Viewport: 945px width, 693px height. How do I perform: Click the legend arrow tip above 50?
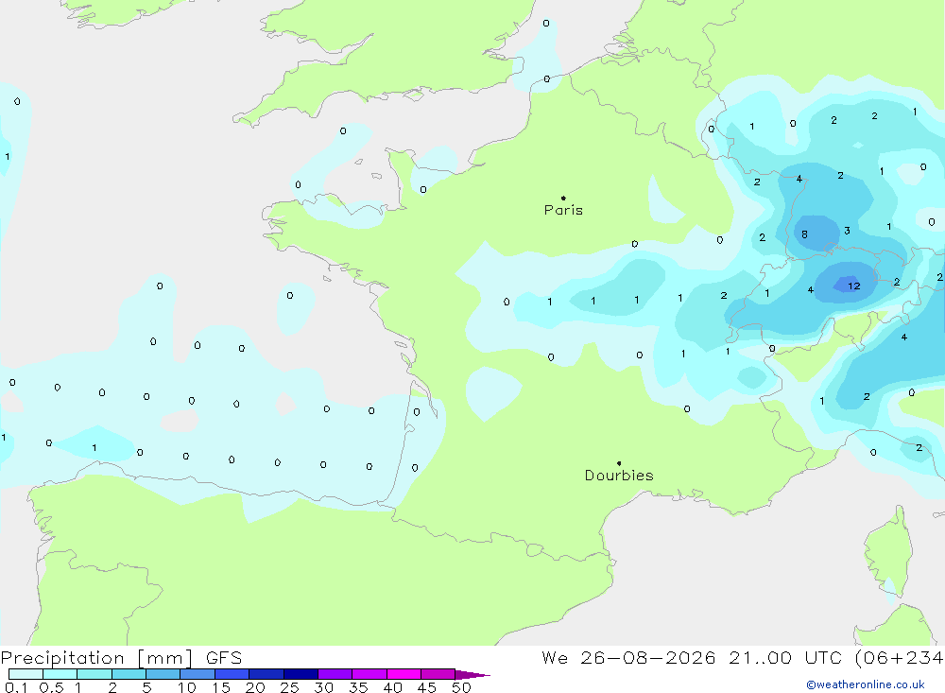[x=472, y=675]
